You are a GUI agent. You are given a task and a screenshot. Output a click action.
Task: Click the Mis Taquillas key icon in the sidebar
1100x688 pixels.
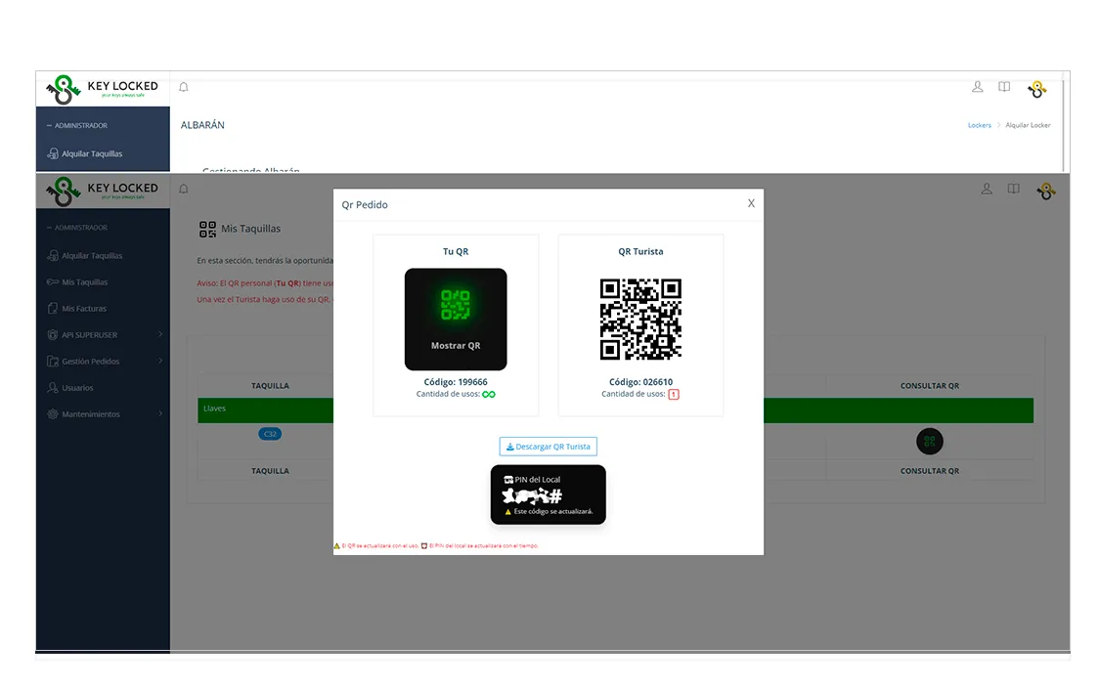(53, 281)
